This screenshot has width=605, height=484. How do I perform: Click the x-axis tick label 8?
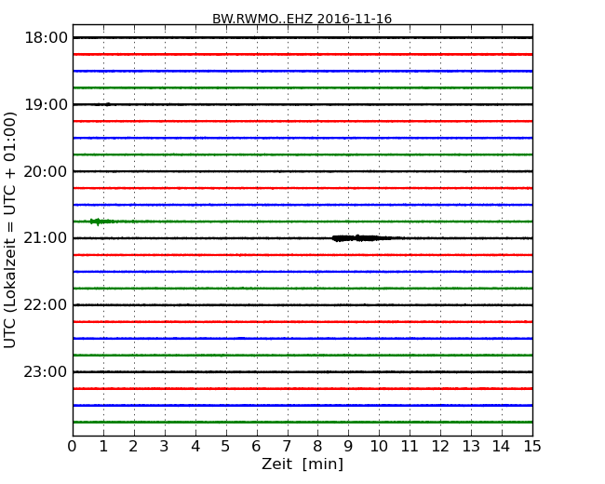tap(318, 447)
